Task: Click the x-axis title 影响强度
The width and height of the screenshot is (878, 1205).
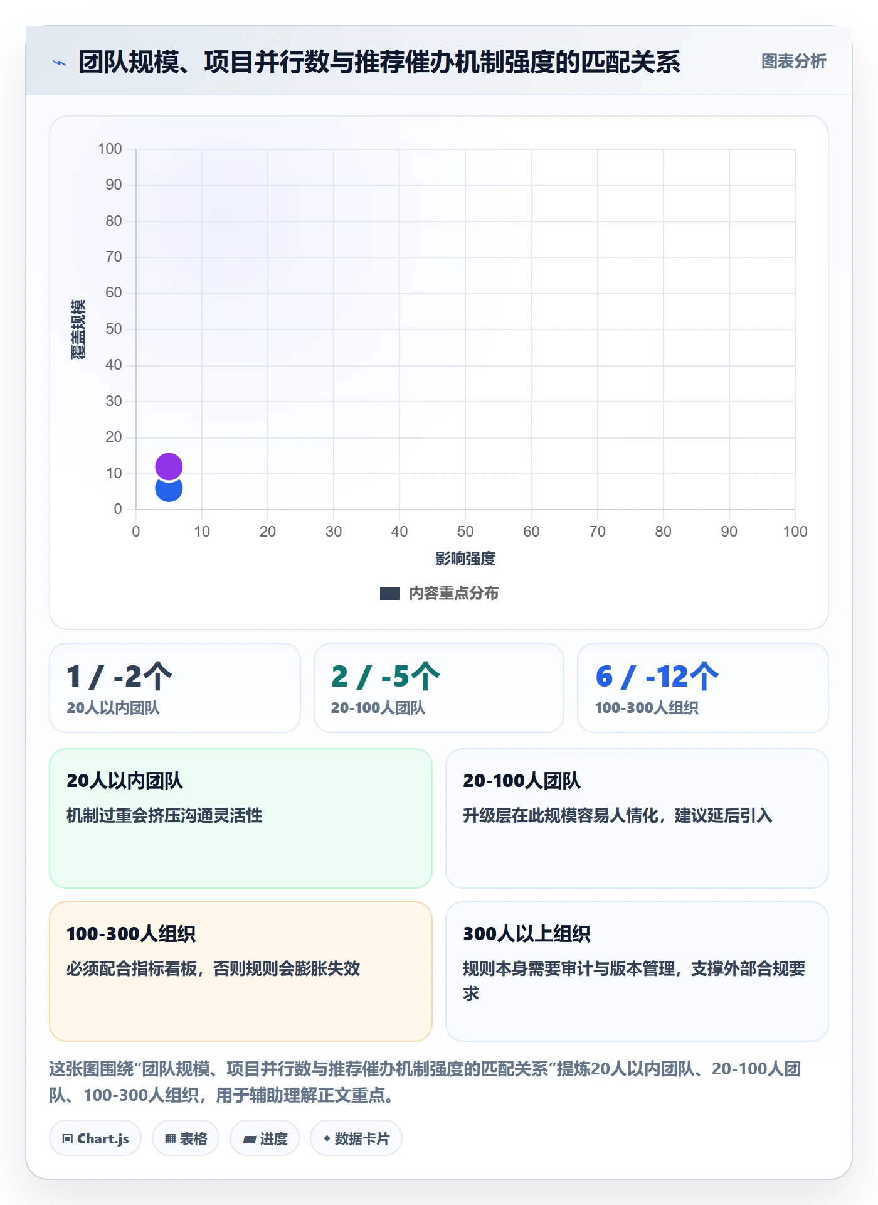Action: (x=465, y=559)
